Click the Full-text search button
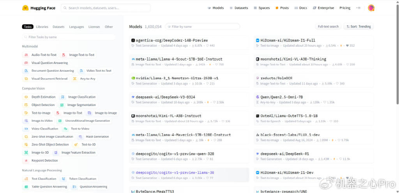Screen dimensions: 399x193 [x=328, y=27]
